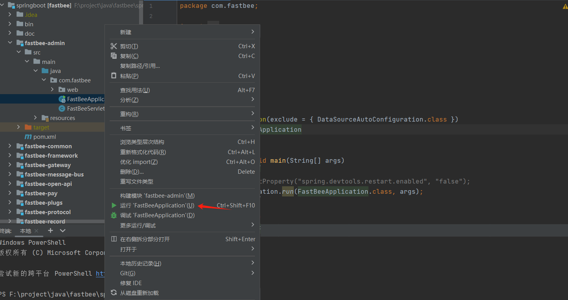Expand the target folder

click(x=18, y=127)
